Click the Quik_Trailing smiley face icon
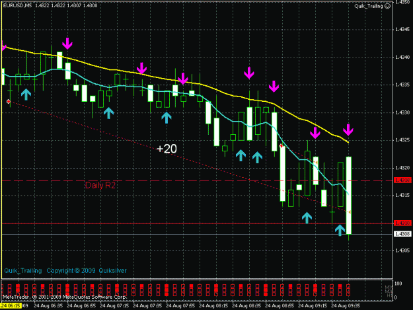This screenshot has height=310, width=413. 388,6
